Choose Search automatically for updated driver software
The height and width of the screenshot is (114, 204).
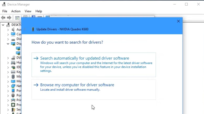coord(94,65)
